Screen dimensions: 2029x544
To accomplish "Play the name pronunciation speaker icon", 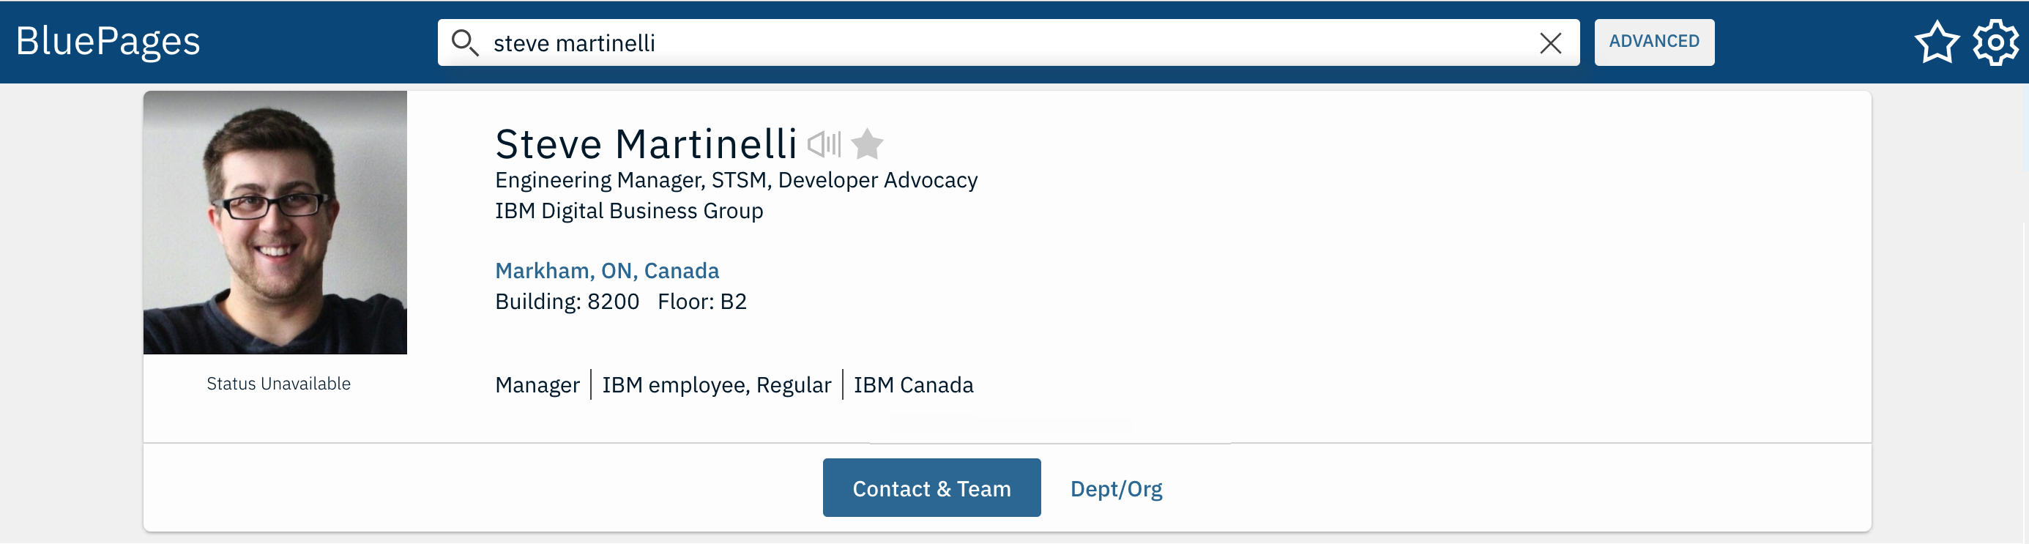I will pos(824,144).
